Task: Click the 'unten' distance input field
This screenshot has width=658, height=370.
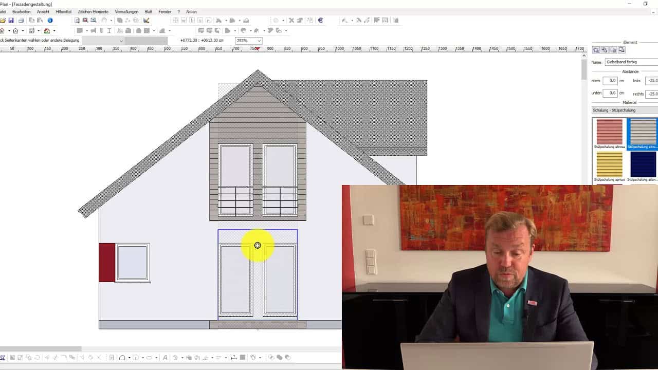Action: [610, 93]
